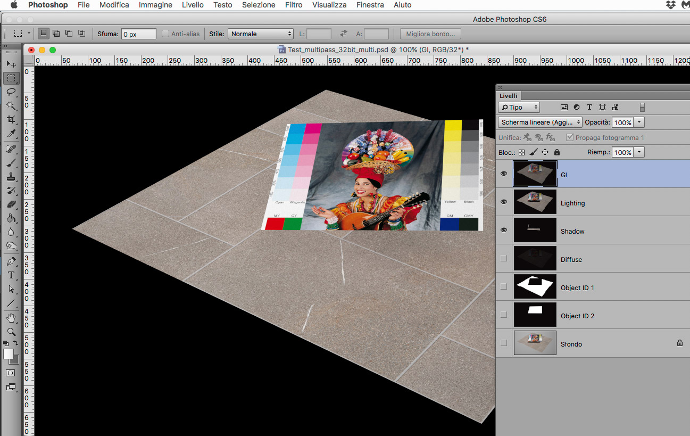The height and width of the screenshot is (436, 690).
Task: Open the Filtro menu
Action: pos(294,5)
